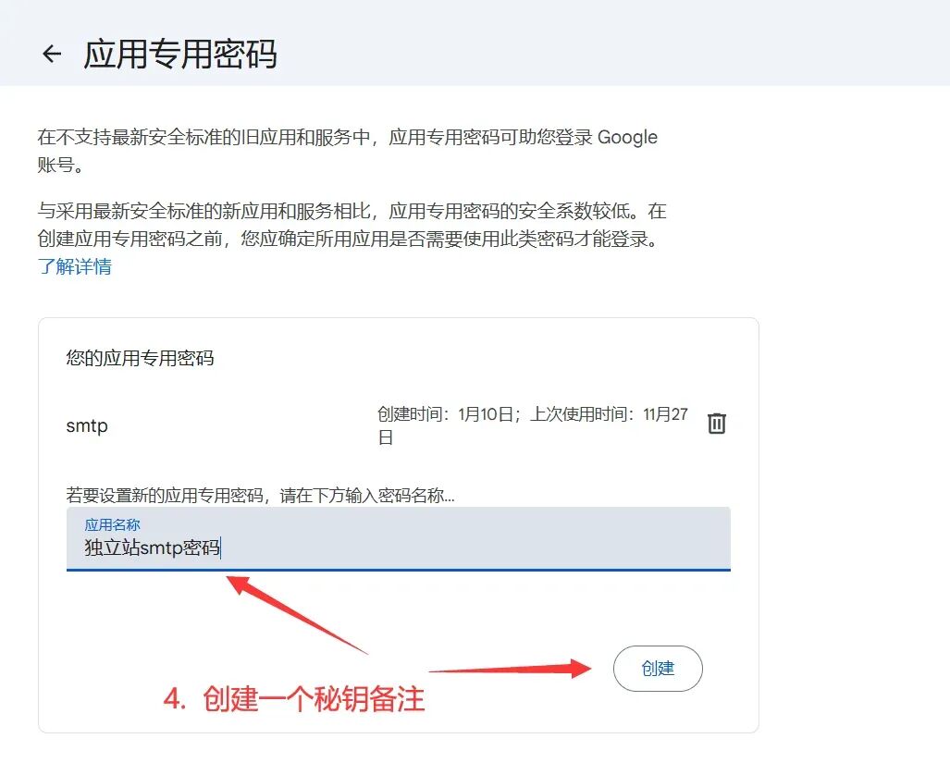Click the word Google in the description
This screenshot has width=950, height=775.
pyautogui.click(x=628, y=138)
